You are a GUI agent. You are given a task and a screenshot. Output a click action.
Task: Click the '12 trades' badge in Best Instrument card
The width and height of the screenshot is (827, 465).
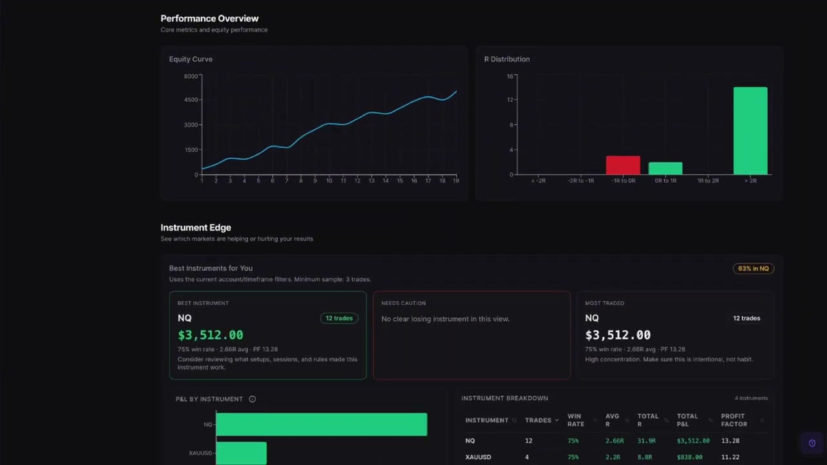tap(339, 318)
